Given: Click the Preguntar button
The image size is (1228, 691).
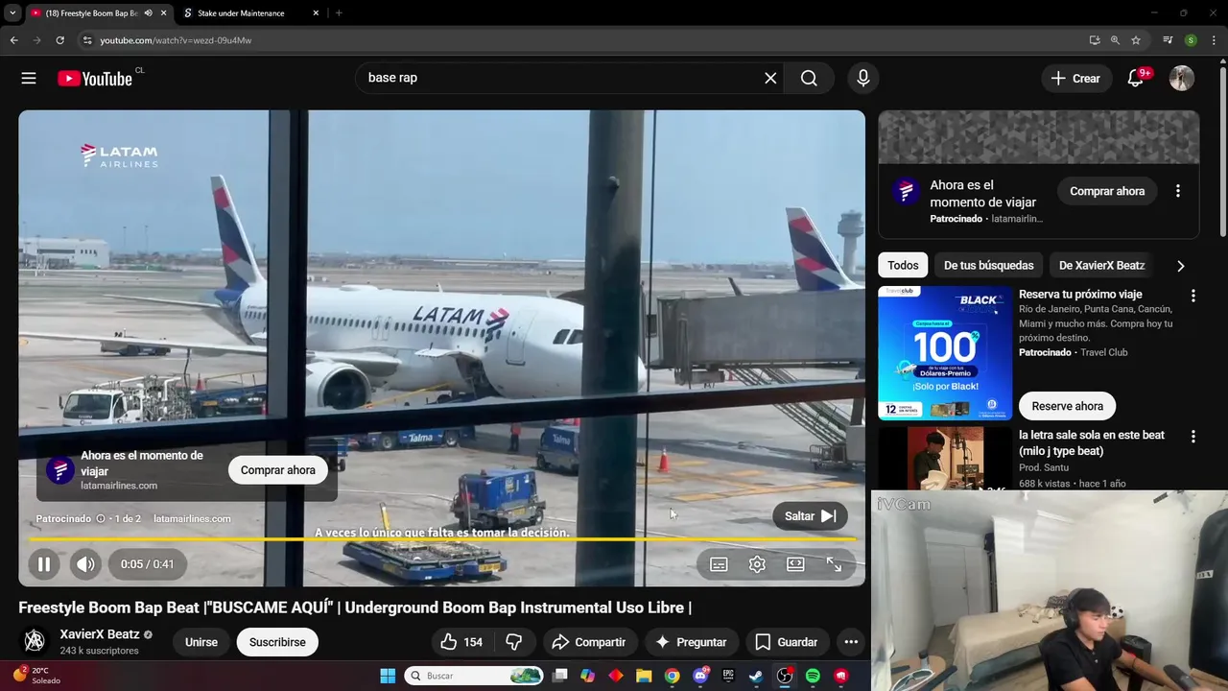Looking at the screenshot, I should (691, 642).
